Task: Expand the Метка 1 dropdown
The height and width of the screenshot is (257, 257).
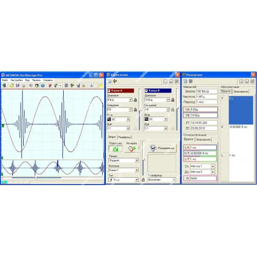Action: pyautogui.click(x=213, y=167)
